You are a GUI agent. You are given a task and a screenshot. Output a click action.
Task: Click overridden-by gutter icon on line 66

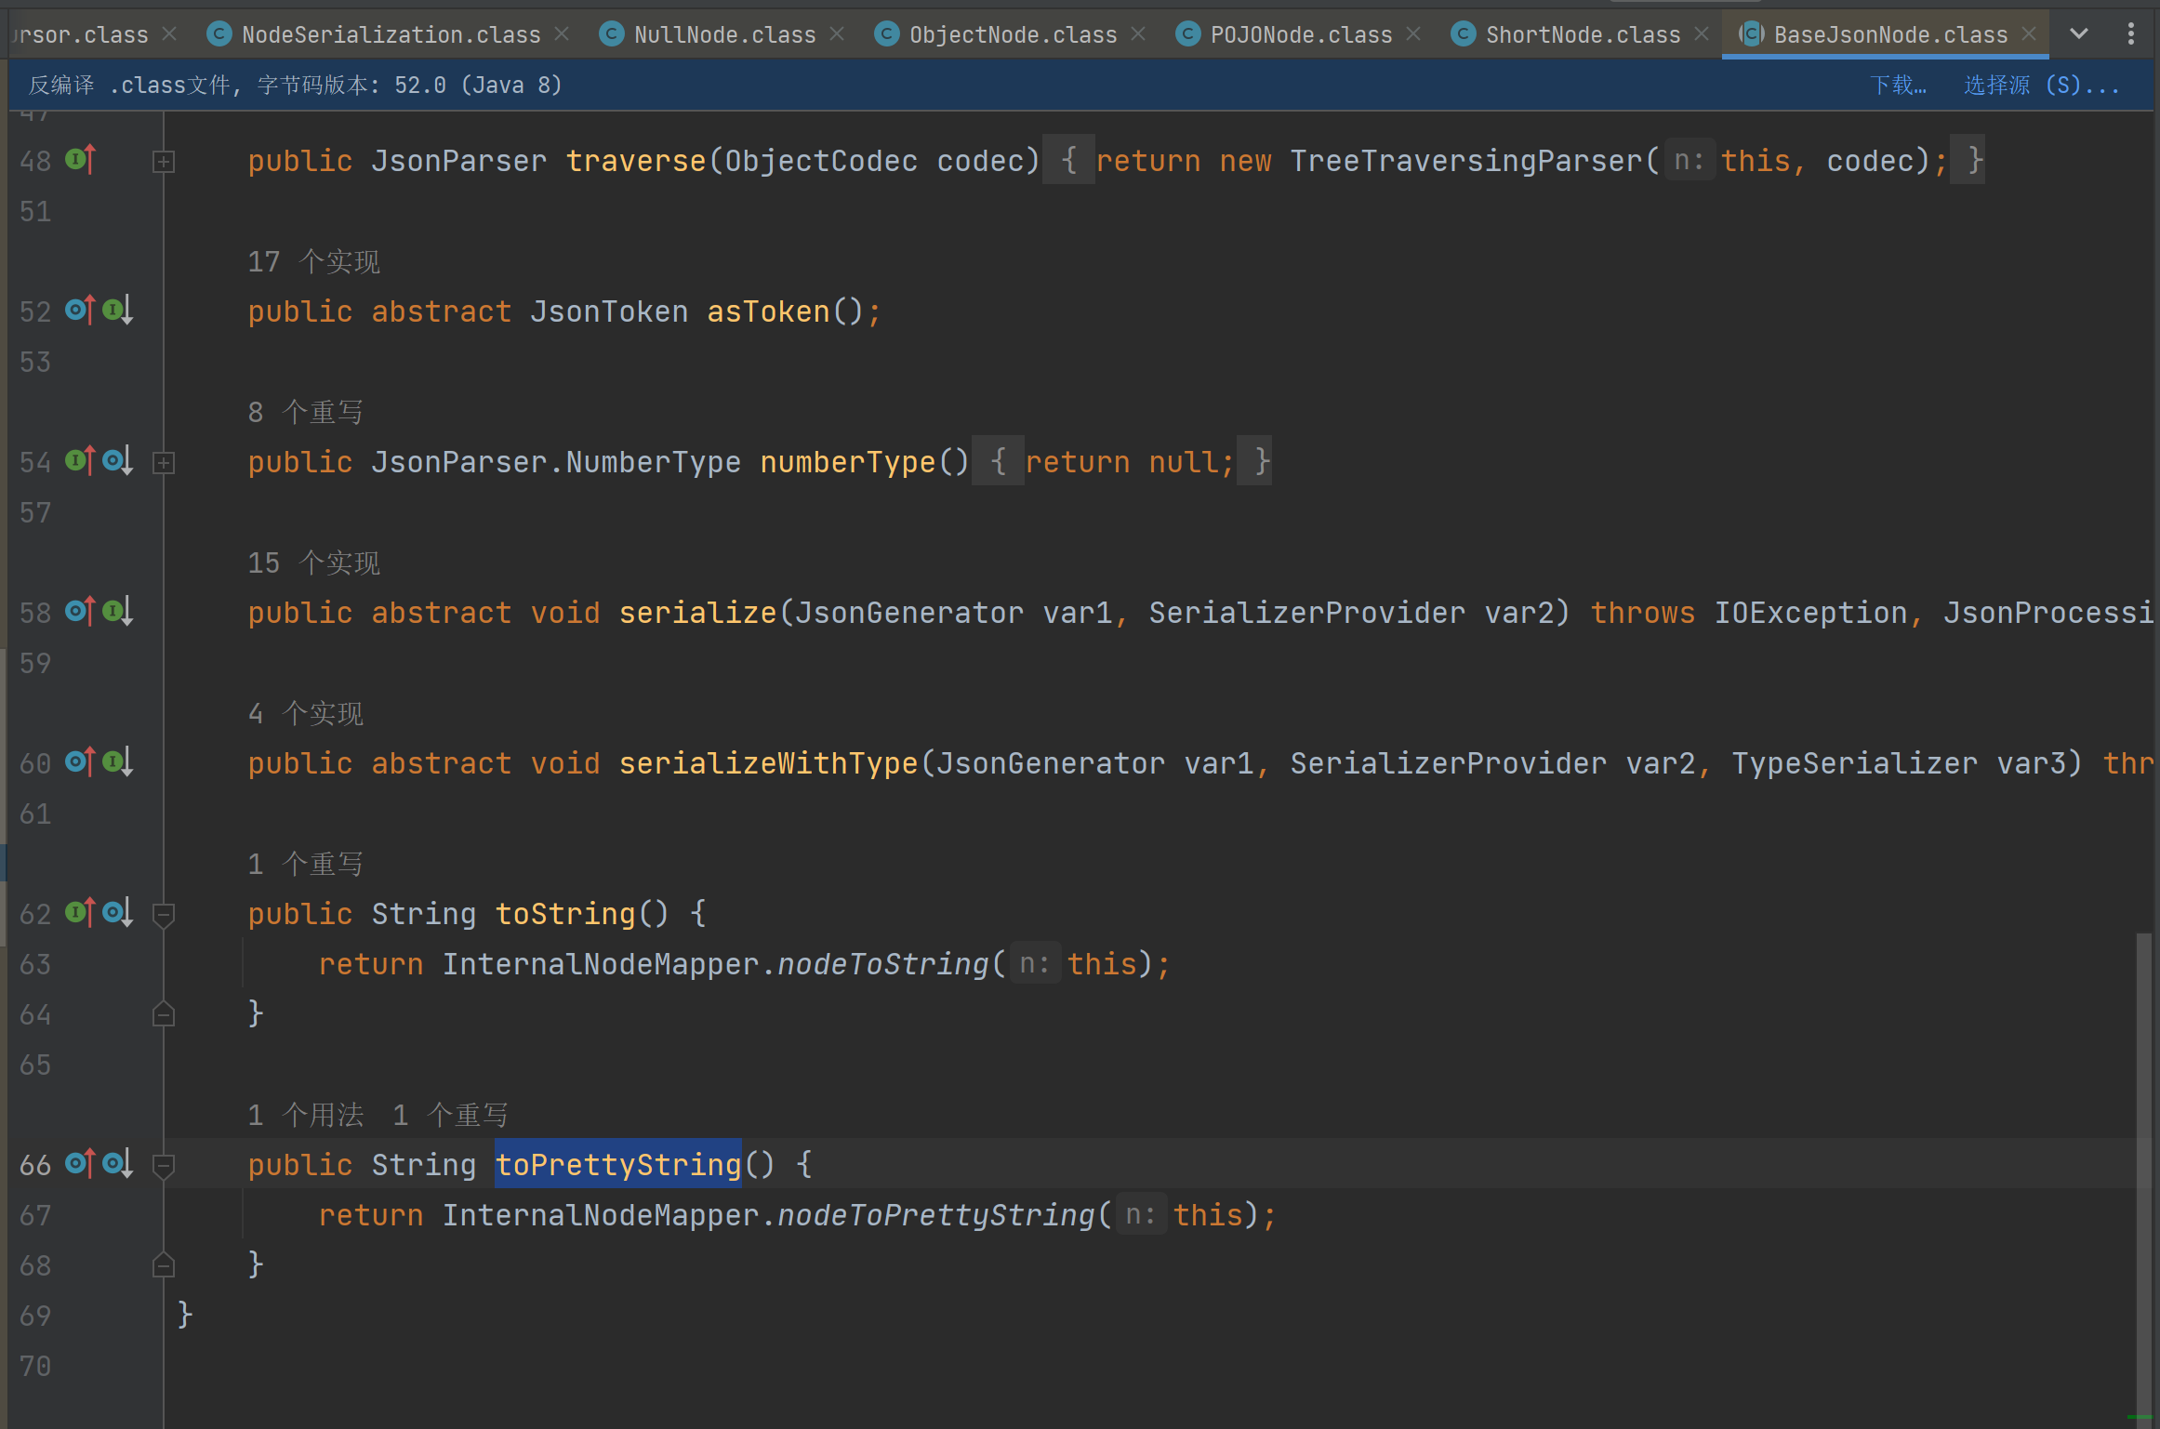[x=118, y=1164]
